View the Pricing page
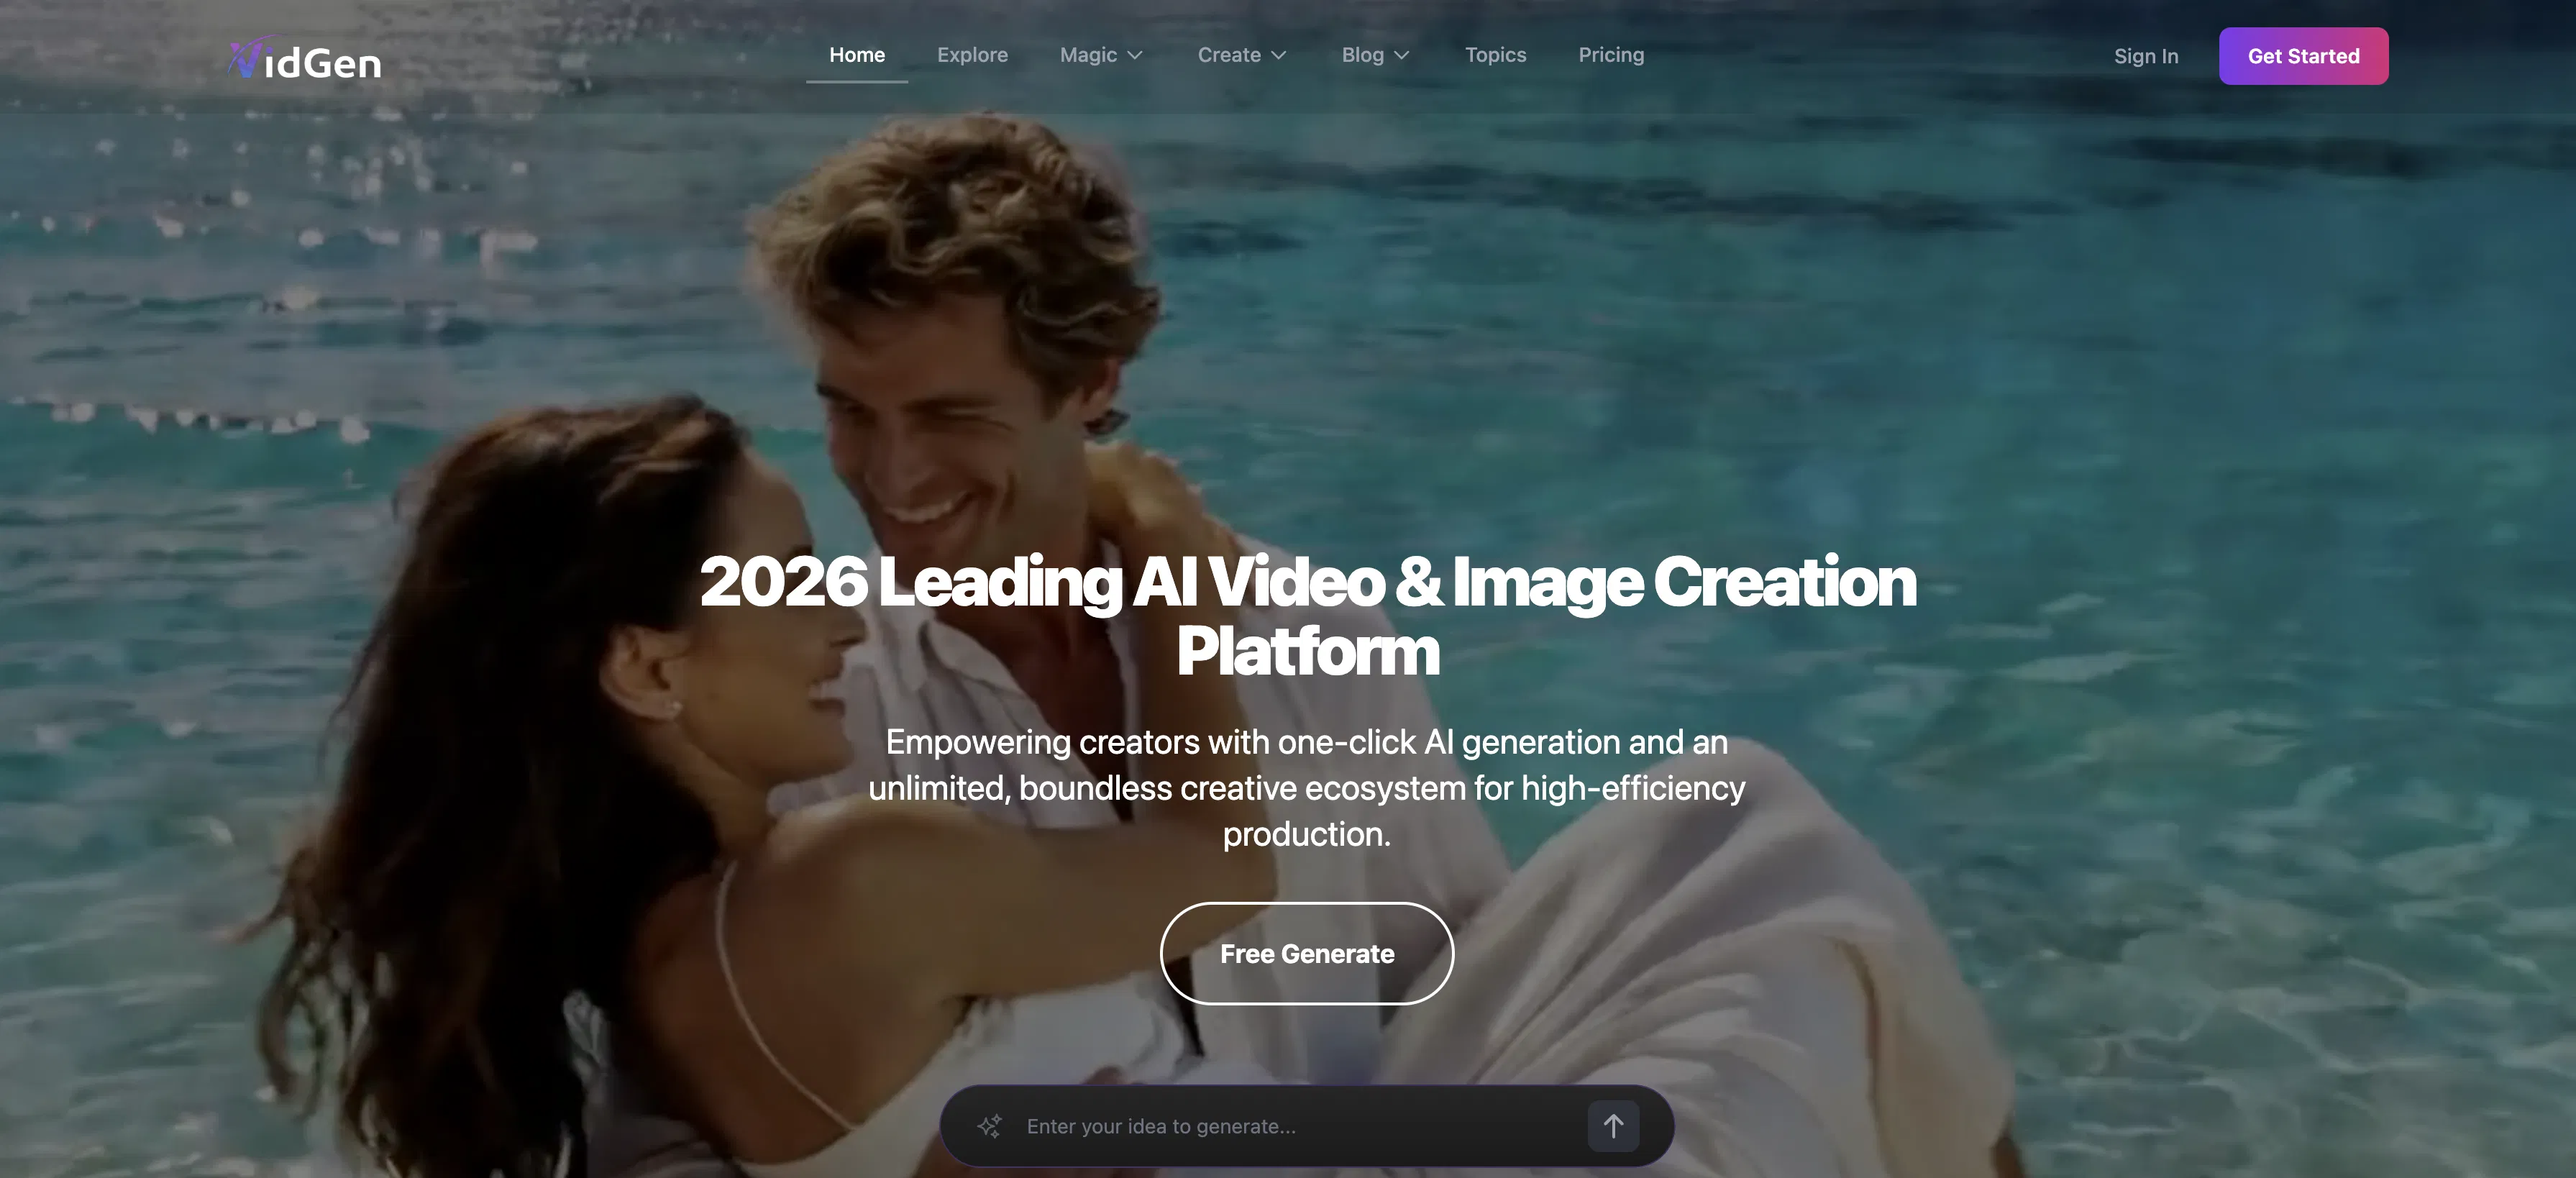 pos(1611,55)
